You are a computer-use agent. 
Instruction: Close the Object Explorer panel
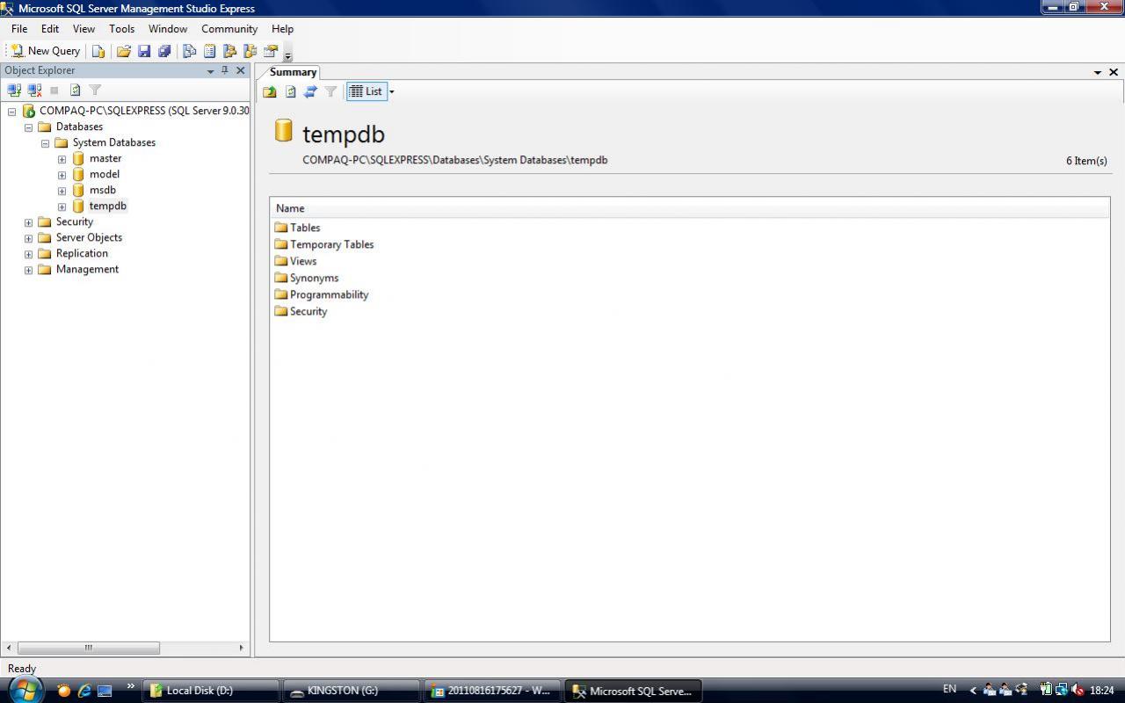tap(240, 70)
